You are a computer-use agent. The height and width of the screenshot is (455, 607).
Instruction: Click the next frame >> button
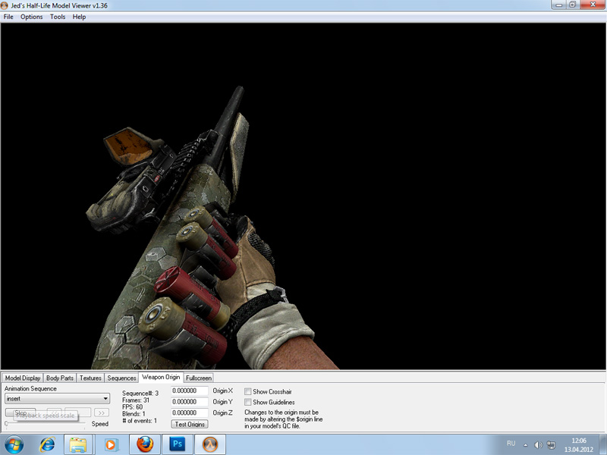[102, 413]
